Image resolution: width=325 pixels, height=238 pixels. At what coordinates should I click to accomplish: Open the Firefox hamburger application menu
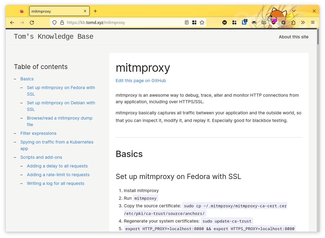313,22
